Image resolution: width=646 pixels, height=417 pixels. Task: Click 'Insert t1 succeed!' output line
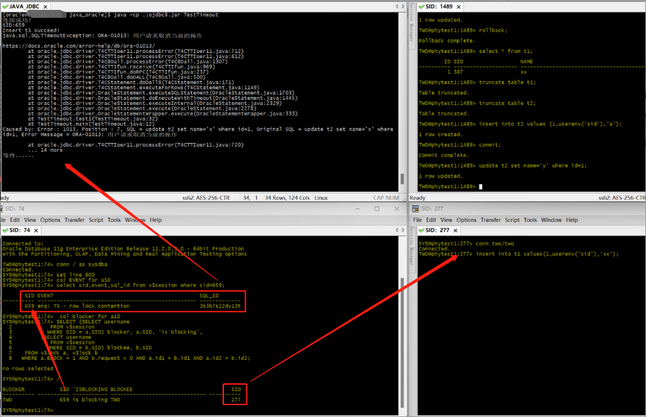point(31,30)
